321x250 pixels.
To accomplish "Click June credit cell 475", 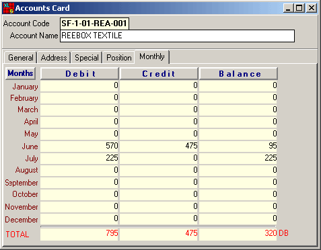I will coord(159,146).
